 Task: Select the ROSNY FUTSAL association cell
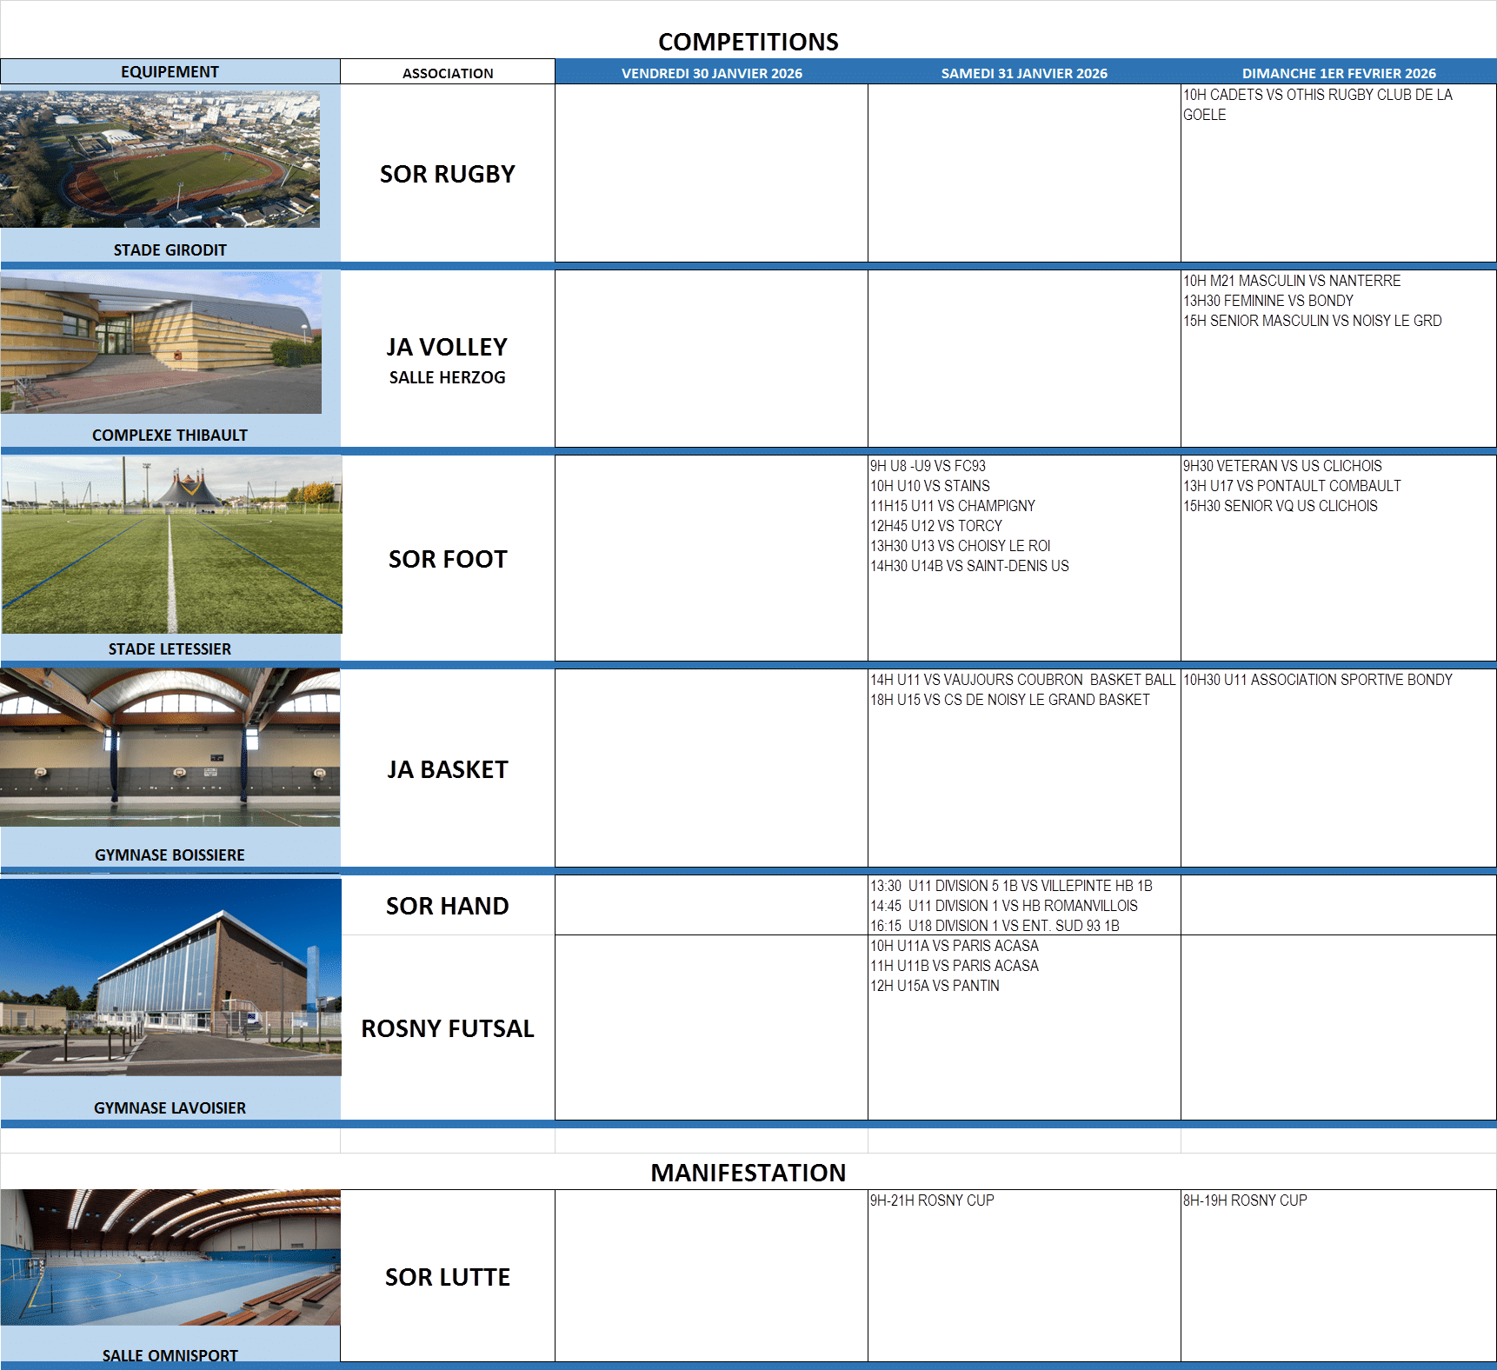(448, 1028)
